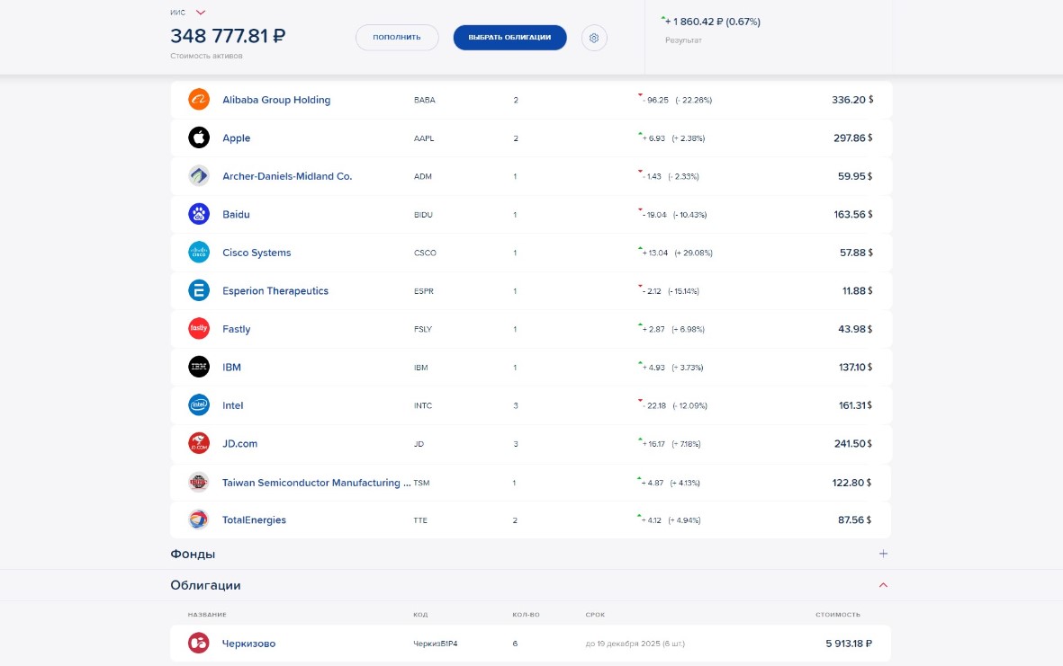Screen dimensions: 1063x666
Task: Click the BIDU ticker code
Action: click(x=423, y=215)
